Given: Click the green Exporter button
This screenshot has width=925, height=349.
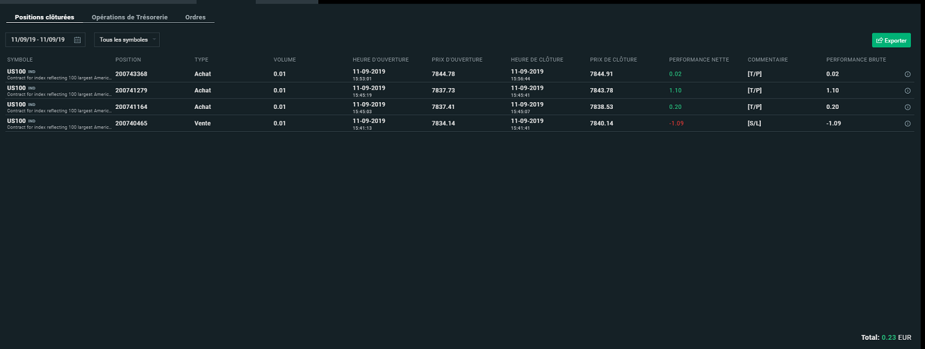Looking at the screenshot, I should (x=891, y=41).
